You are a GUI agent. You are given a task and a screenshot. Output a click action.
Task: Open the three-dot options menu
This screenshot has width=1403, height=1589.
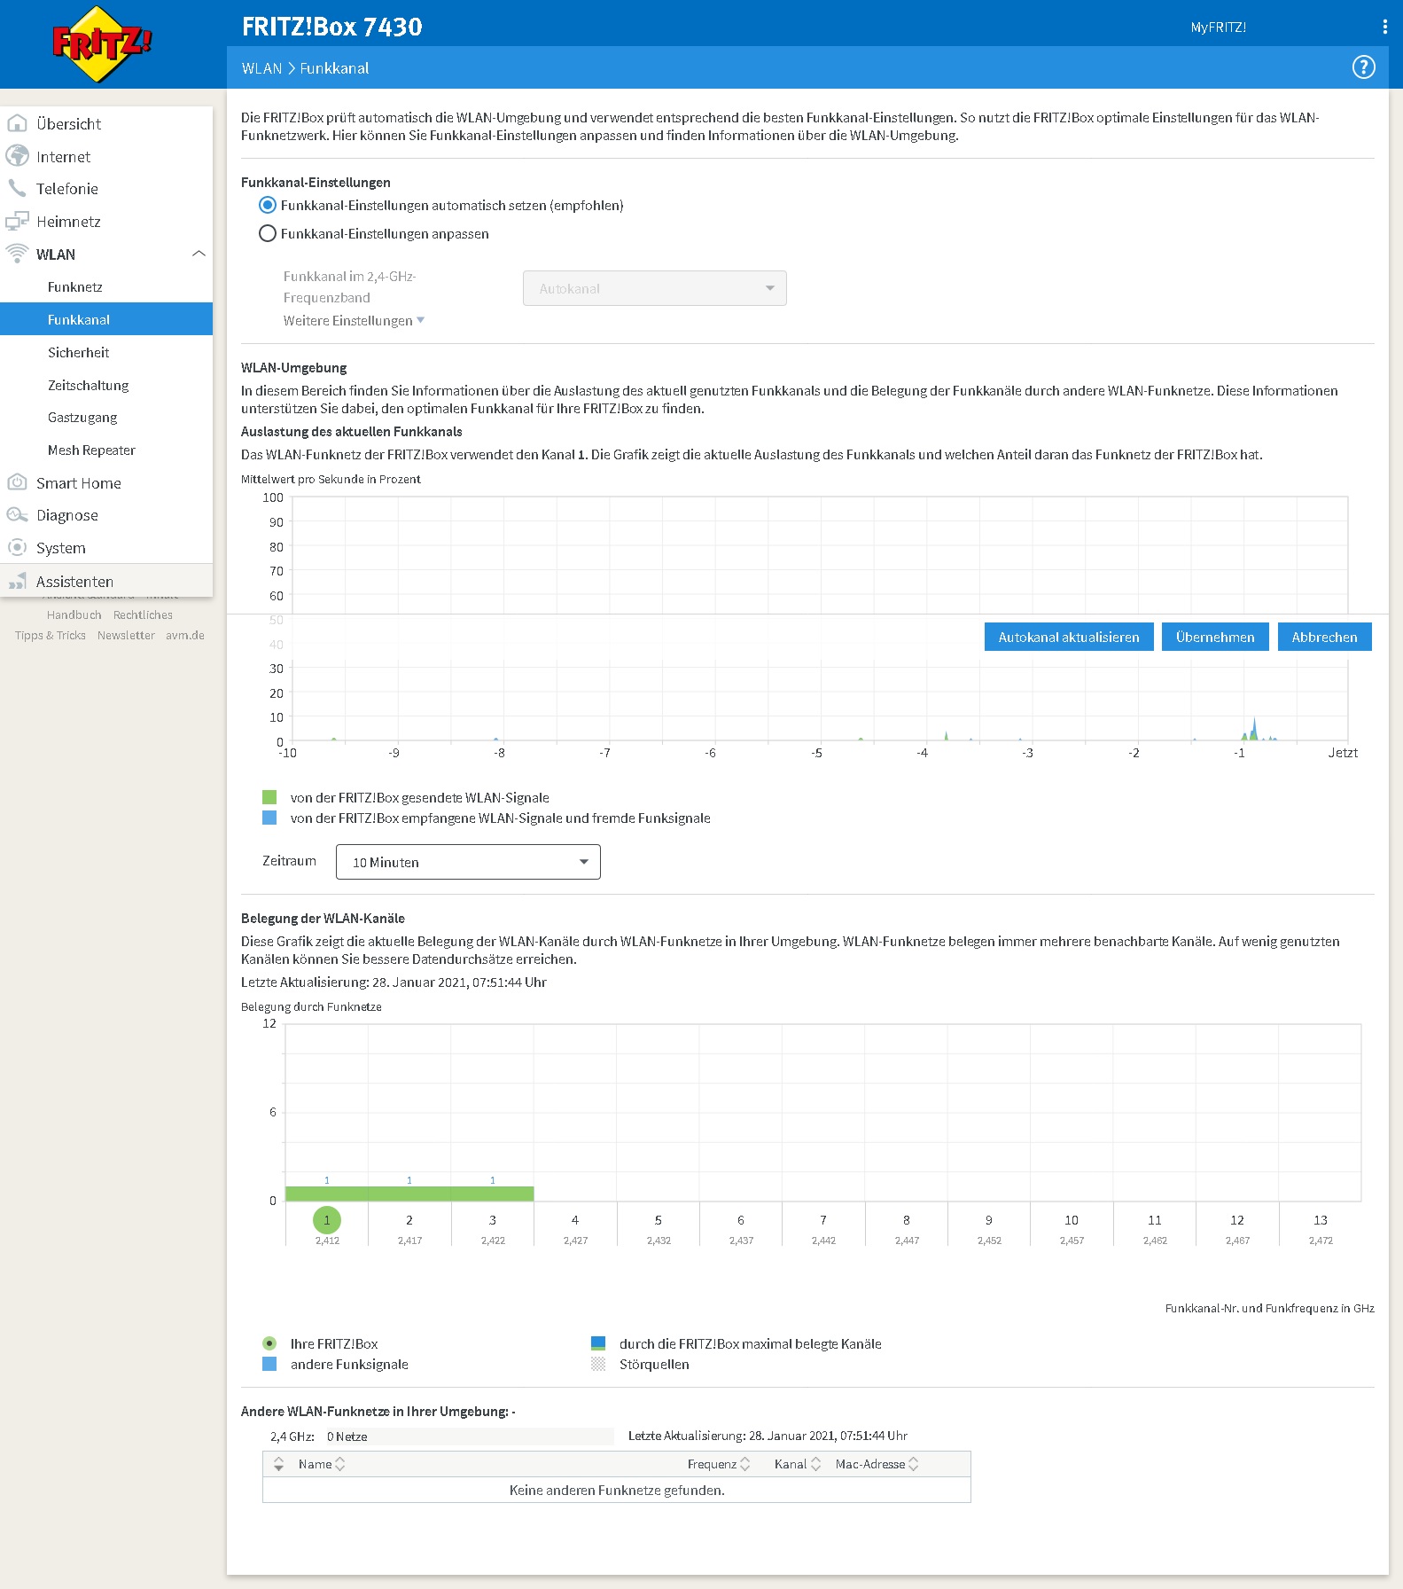tap(1384, 27)
